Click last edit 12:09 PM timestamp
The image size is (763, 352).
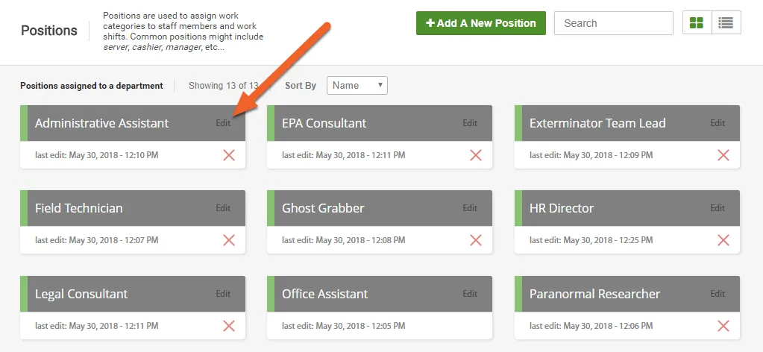[x=591, y=155]
